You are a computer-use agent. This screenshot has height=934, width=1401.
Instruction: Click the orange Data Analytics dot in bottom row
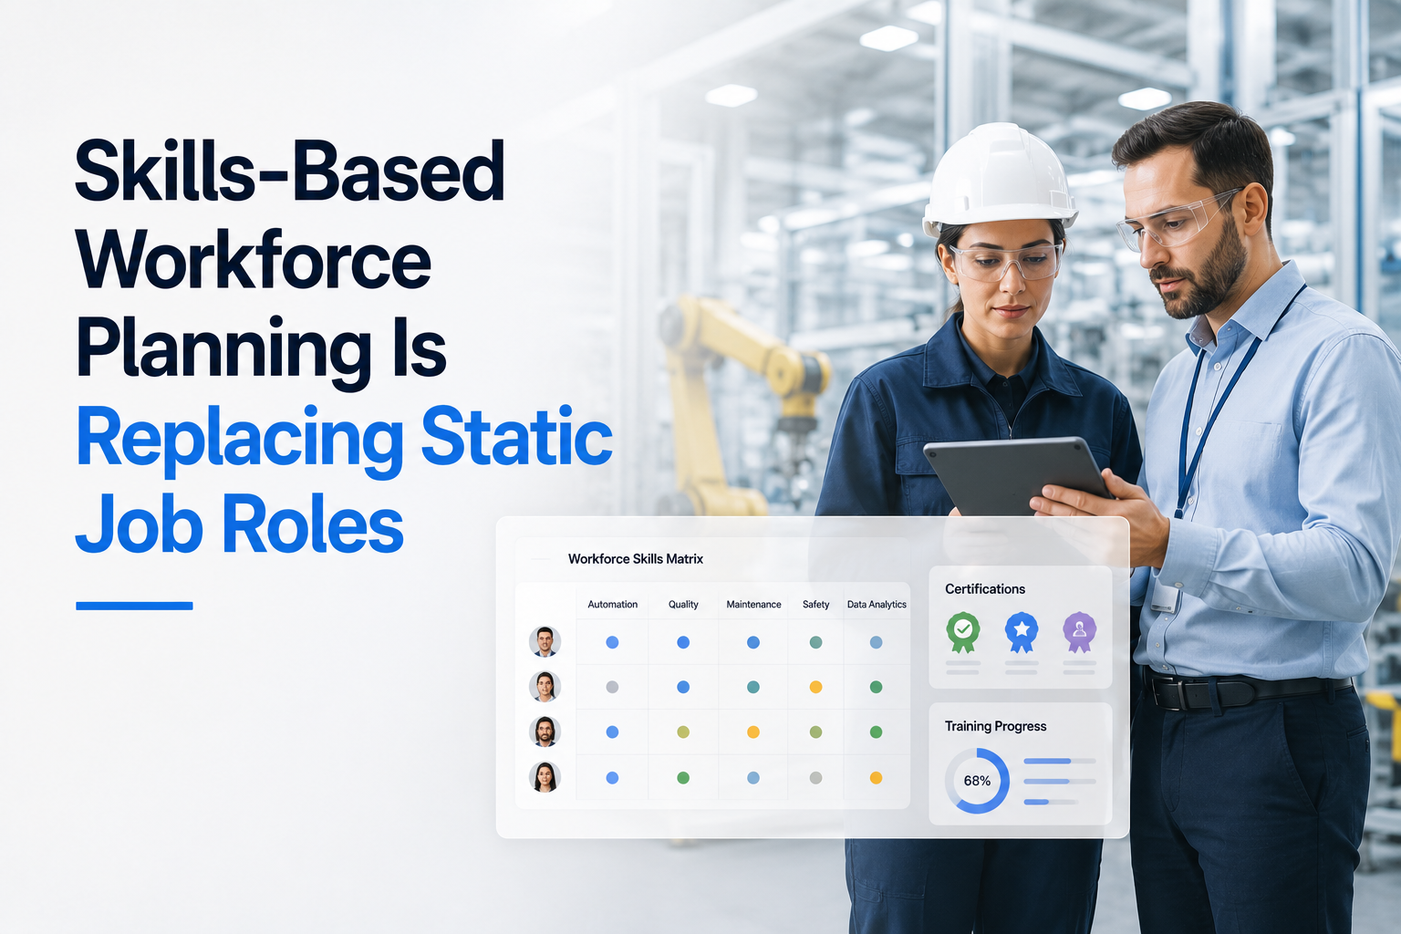click(876, 778)
